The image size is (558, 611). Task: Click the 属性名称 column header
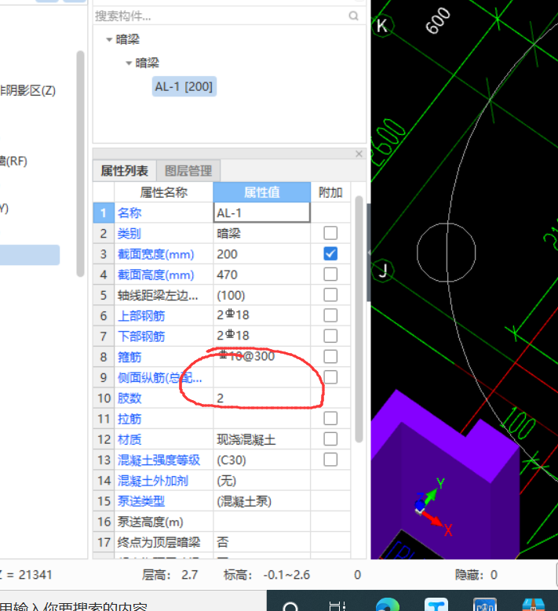point(164,192)
